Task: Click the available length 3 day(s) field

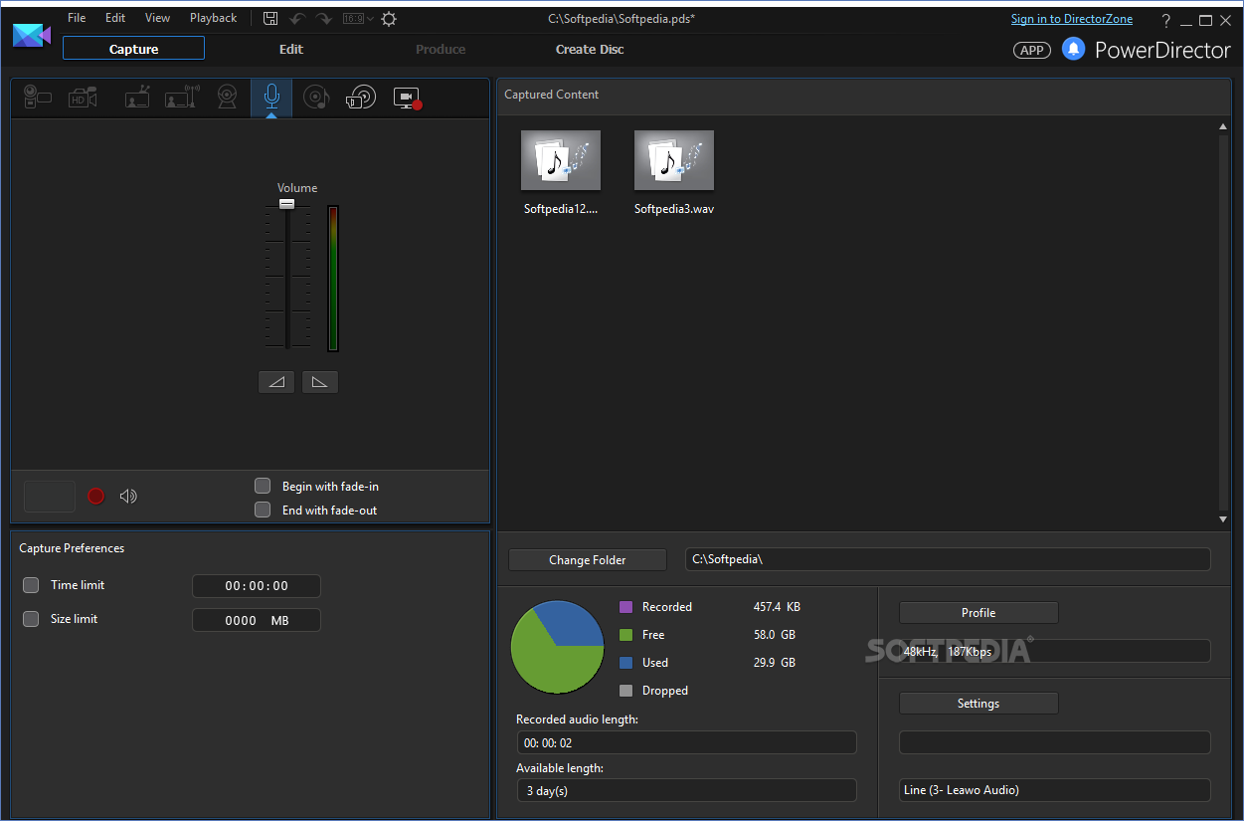Action: pyautogui.click(x=686, y=790)
